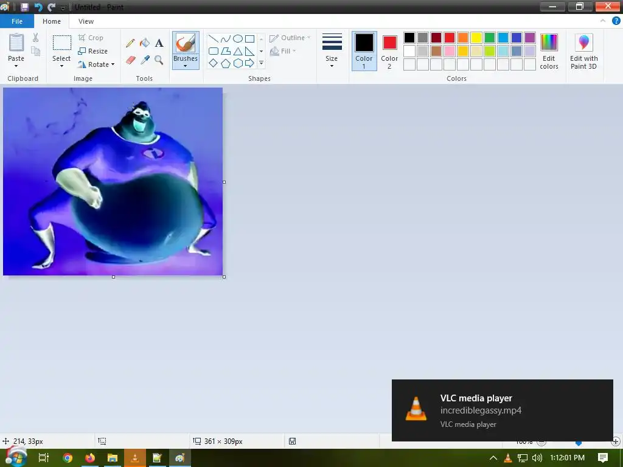The height and width of the screenshot is (467, 623).
Task: Select the Text tool
Action: 159,43
